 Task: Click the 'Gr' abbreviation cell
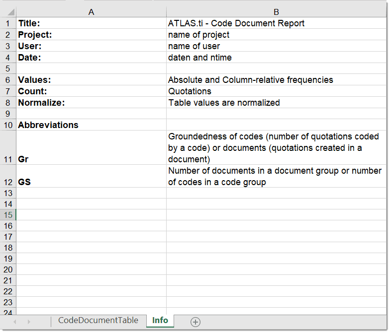click(x=91, y=148)
